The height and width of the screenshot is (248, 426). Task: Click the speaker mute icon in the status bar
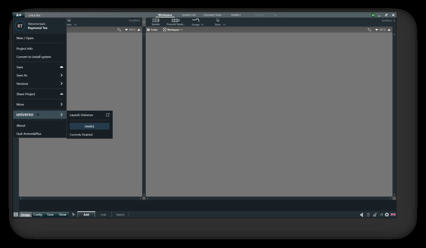click(x=362, y=214)
